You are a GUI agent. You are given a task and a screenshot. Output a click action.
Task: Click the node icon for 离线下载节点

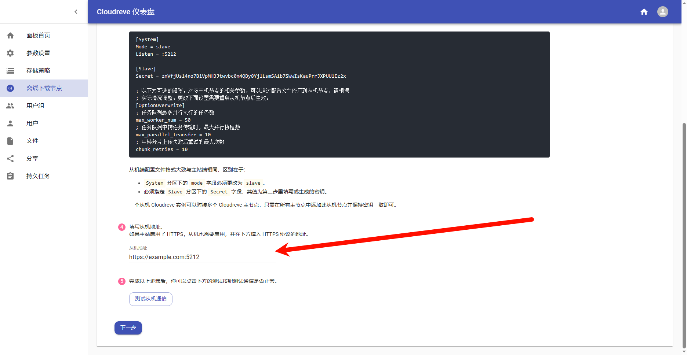pyautogui.click(x=10, y=88)
